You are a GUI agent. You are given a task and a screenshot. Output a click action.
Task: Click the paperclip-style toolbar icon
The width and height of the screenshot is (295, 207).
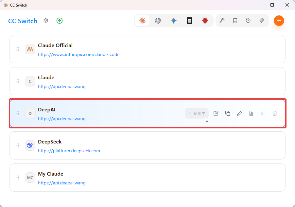261,21
